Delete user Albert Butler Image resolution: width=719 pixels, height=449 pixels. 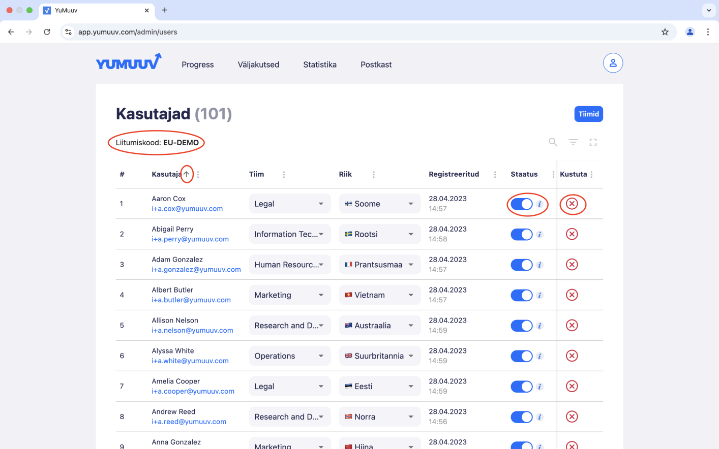coord(572,295)
